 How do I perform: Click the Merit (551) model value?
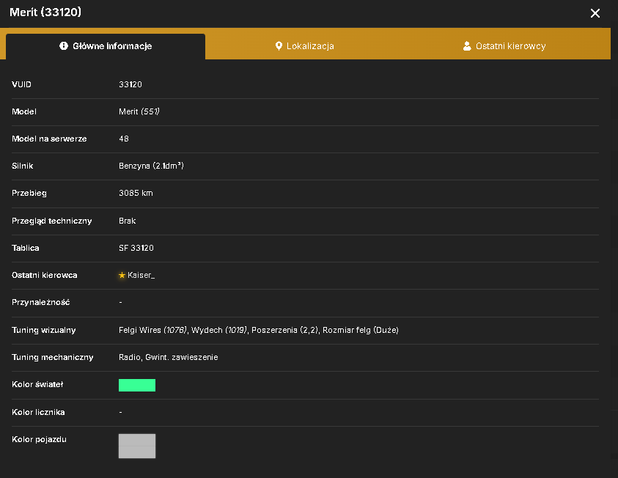[x=139, y=111]
